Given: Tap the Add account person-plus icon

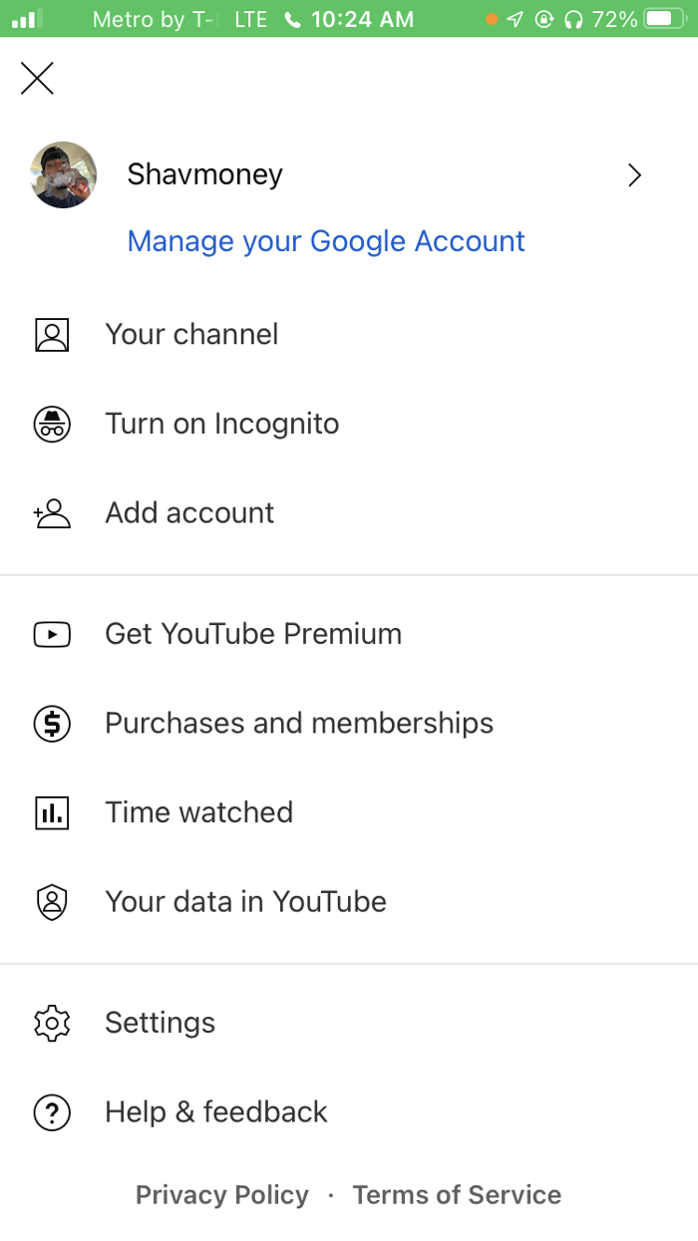Looking at the screenshot, I should pyautogui.click(x=52, y=513).
